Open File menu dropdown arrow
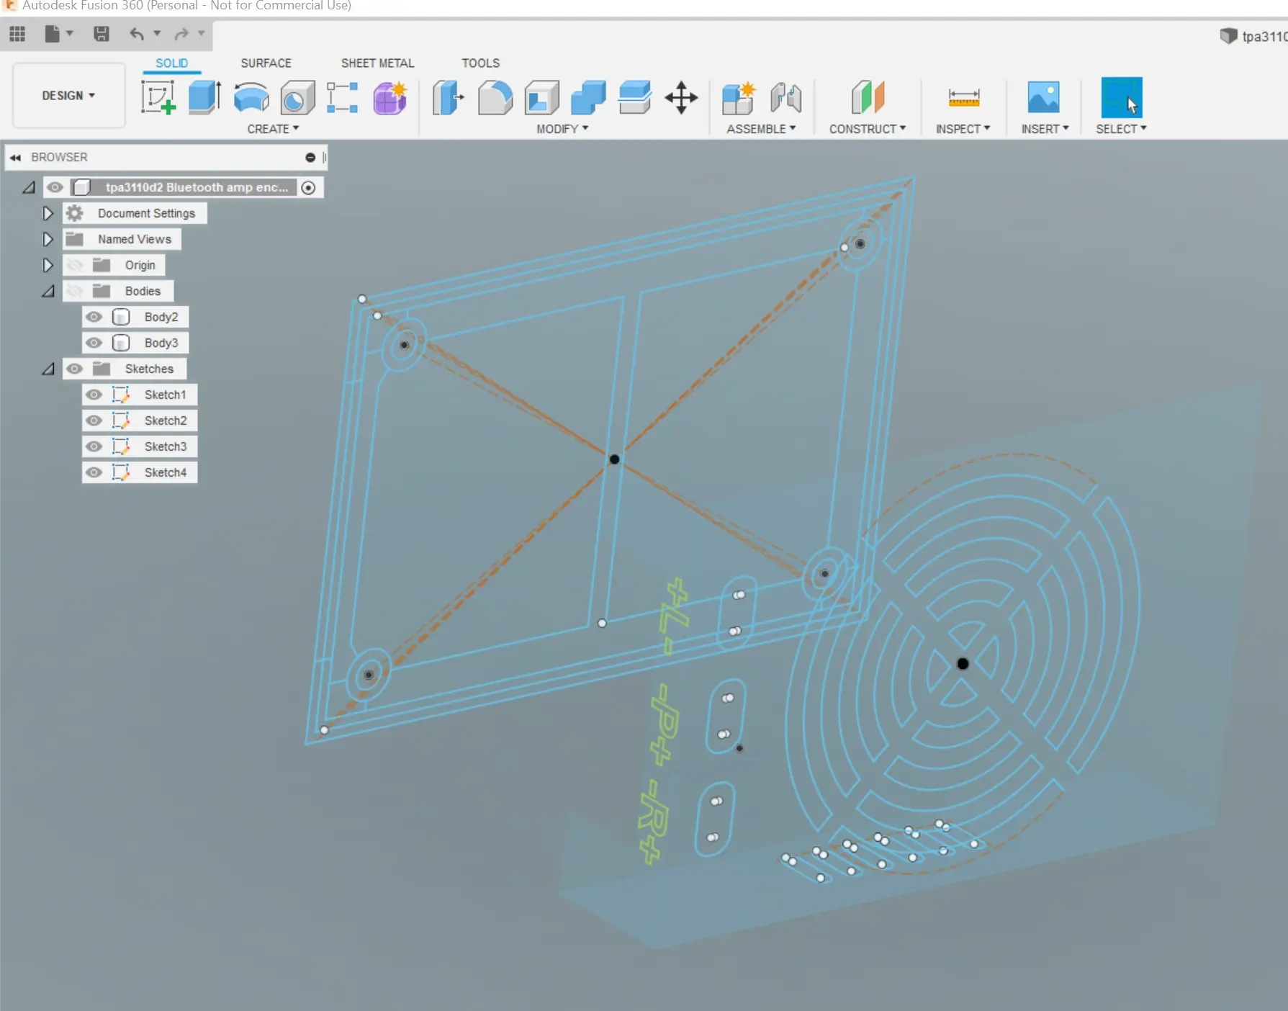 (x=70, y=33)
